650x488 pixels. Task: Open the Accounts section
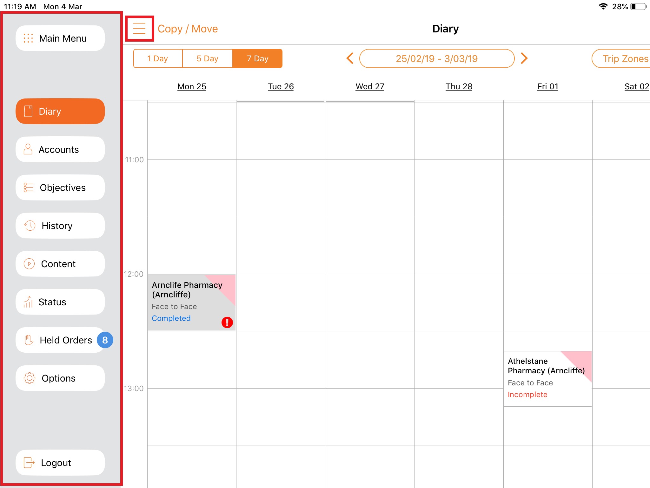[60, 150]
